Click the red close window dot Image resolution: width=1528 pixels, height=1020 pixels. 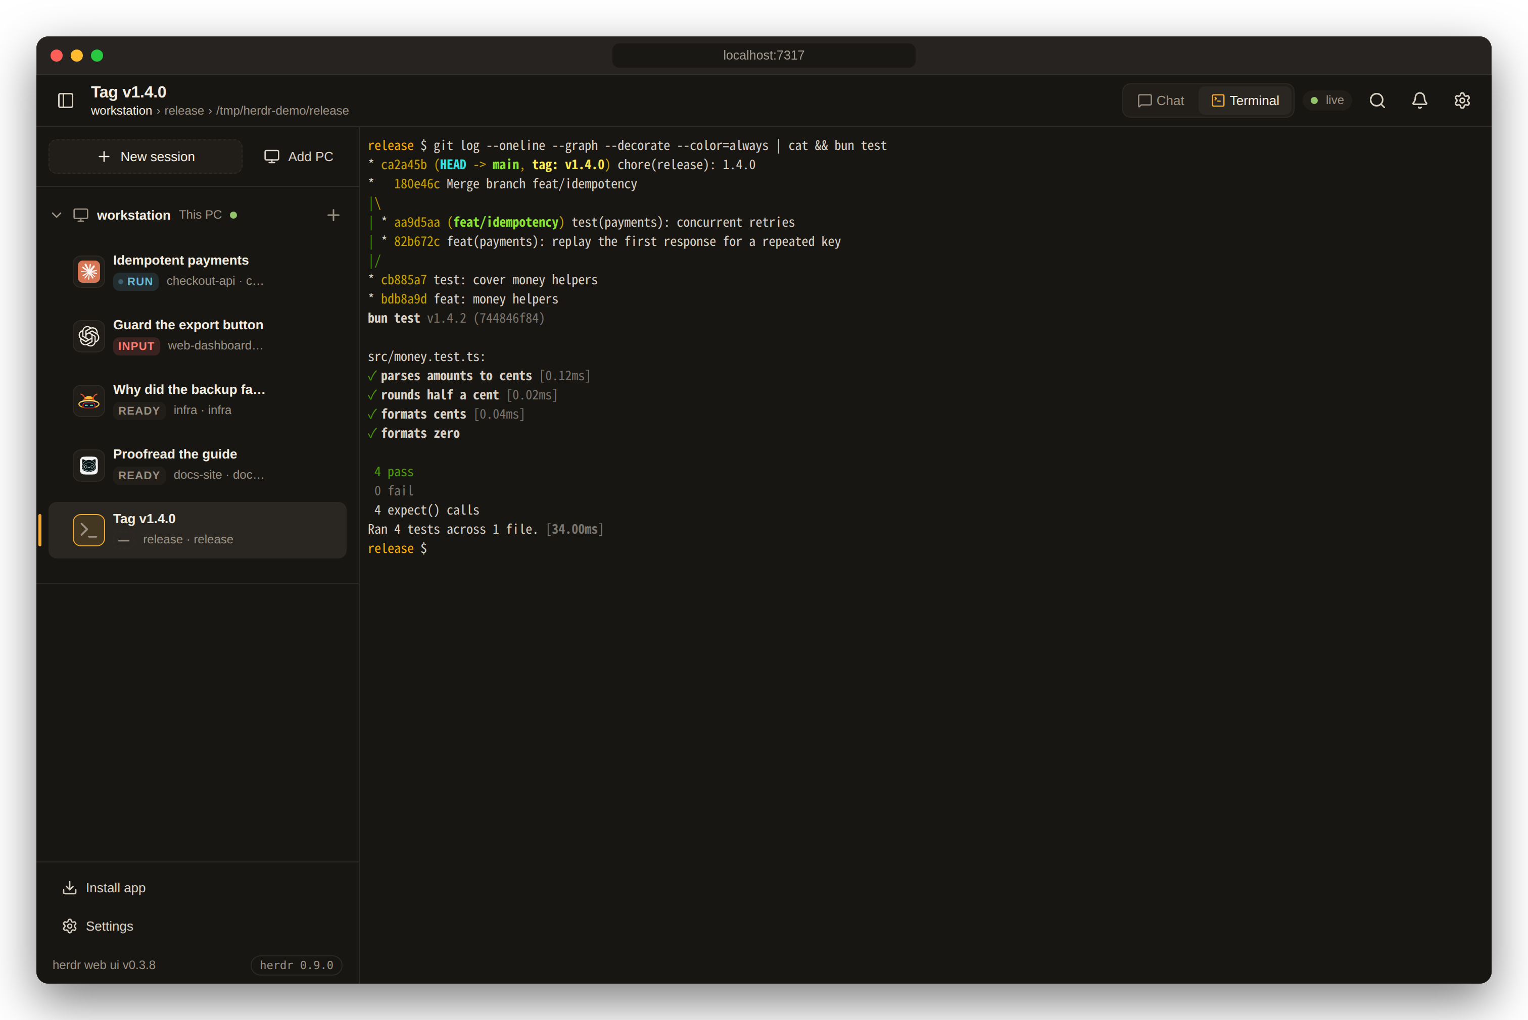point(57,56)
